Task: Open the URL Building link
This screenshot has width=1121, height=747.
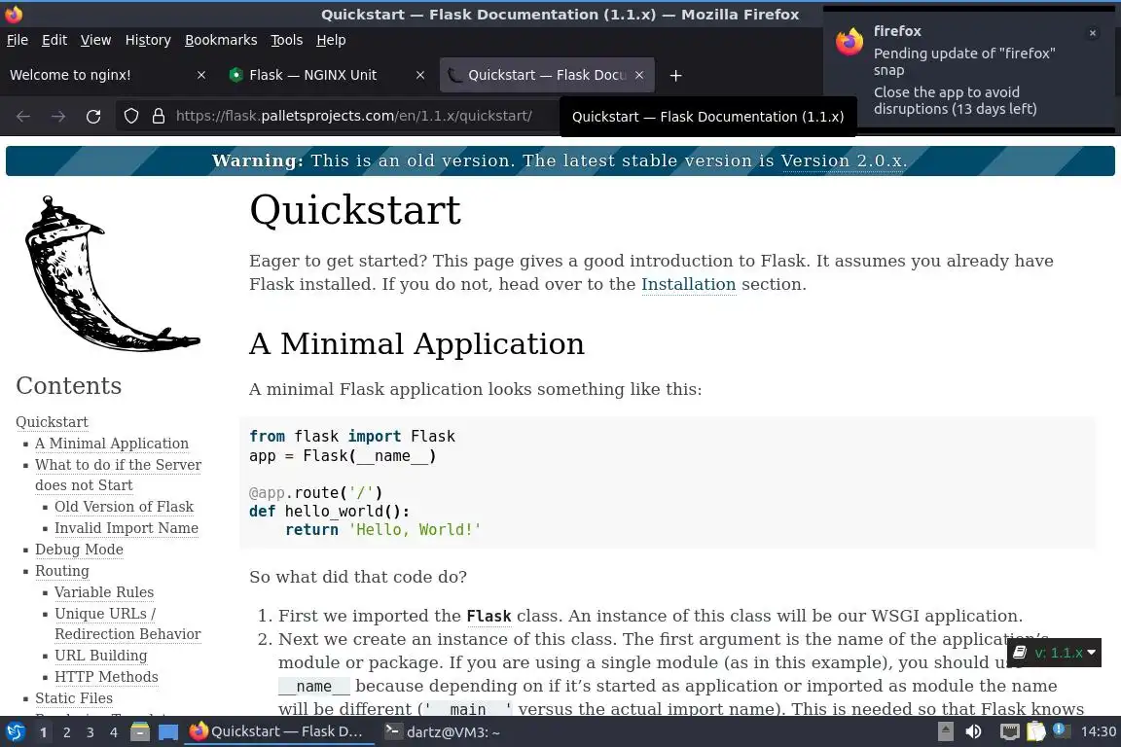Action: pyautogui.click(x=101, y=656)
